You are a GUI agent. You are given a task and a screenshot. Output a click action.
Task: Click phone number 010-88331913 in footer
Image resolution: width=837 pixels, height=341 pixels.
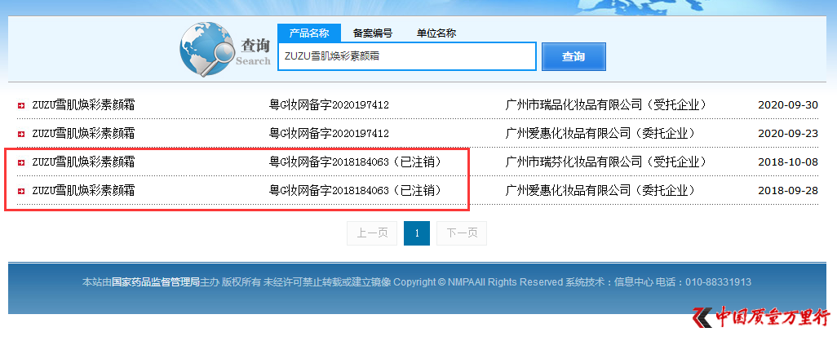[718, 282]
